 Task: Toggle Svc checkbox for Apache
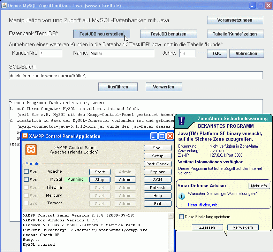(26, 172)
